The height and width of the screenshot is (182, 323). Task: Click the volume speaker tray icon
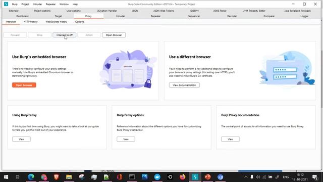click(x=258, y=177)
